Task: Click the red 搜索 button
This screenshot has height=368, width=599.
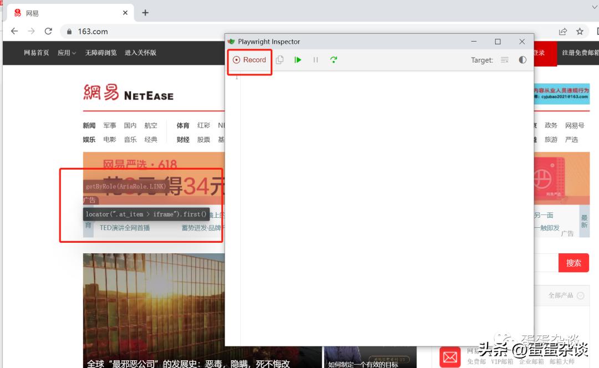Action: (x=573, y=263)
